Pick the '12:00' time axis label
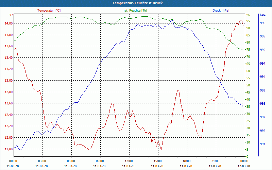 (129, 161)
